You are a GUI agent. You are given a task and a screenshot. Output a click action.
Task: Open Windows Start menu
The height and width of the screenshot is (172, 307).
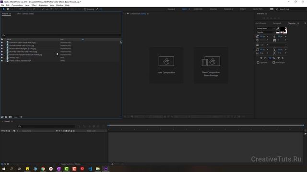(x=4, y=169)
